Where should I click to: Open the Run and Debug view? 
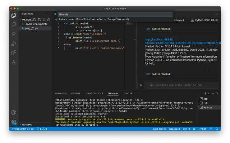coord(14,44)
